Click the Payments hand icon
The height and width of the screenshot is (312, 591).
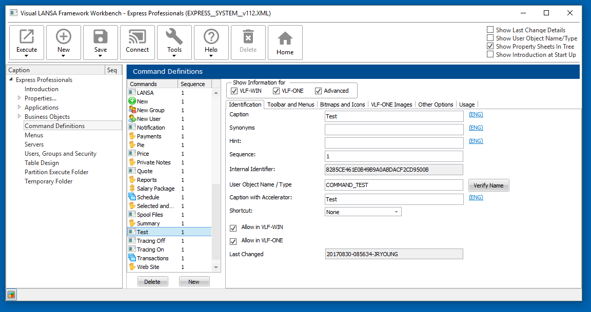point(132,136)
